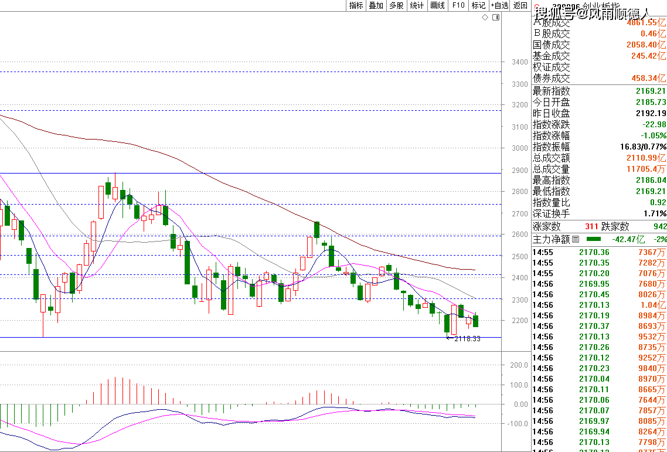
Task: Open the 指标 indicators menu
Action: click(x=356, y=5)
